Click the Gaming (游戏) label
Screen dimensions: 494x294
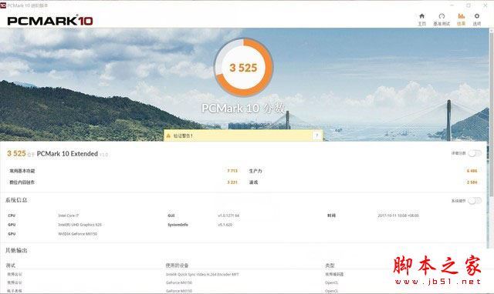[253, 182]
